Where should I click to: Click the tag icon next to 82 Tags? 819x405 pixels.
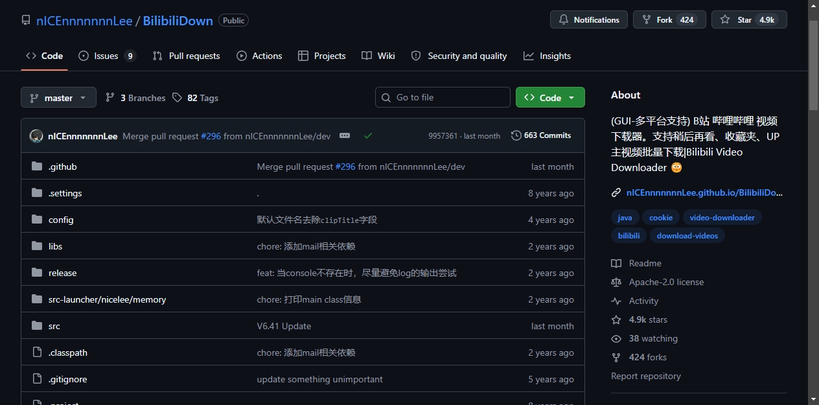178,98
